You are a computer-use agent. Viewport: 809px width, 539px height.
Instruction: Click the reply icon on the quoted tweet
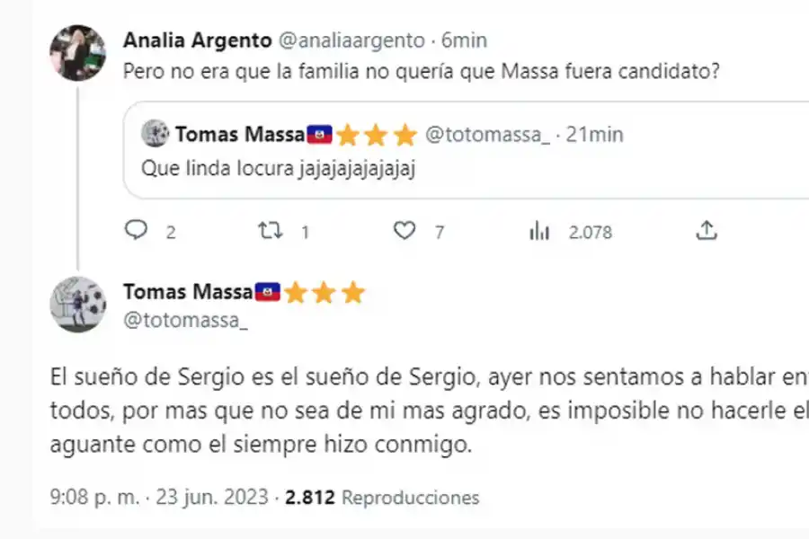137,231
